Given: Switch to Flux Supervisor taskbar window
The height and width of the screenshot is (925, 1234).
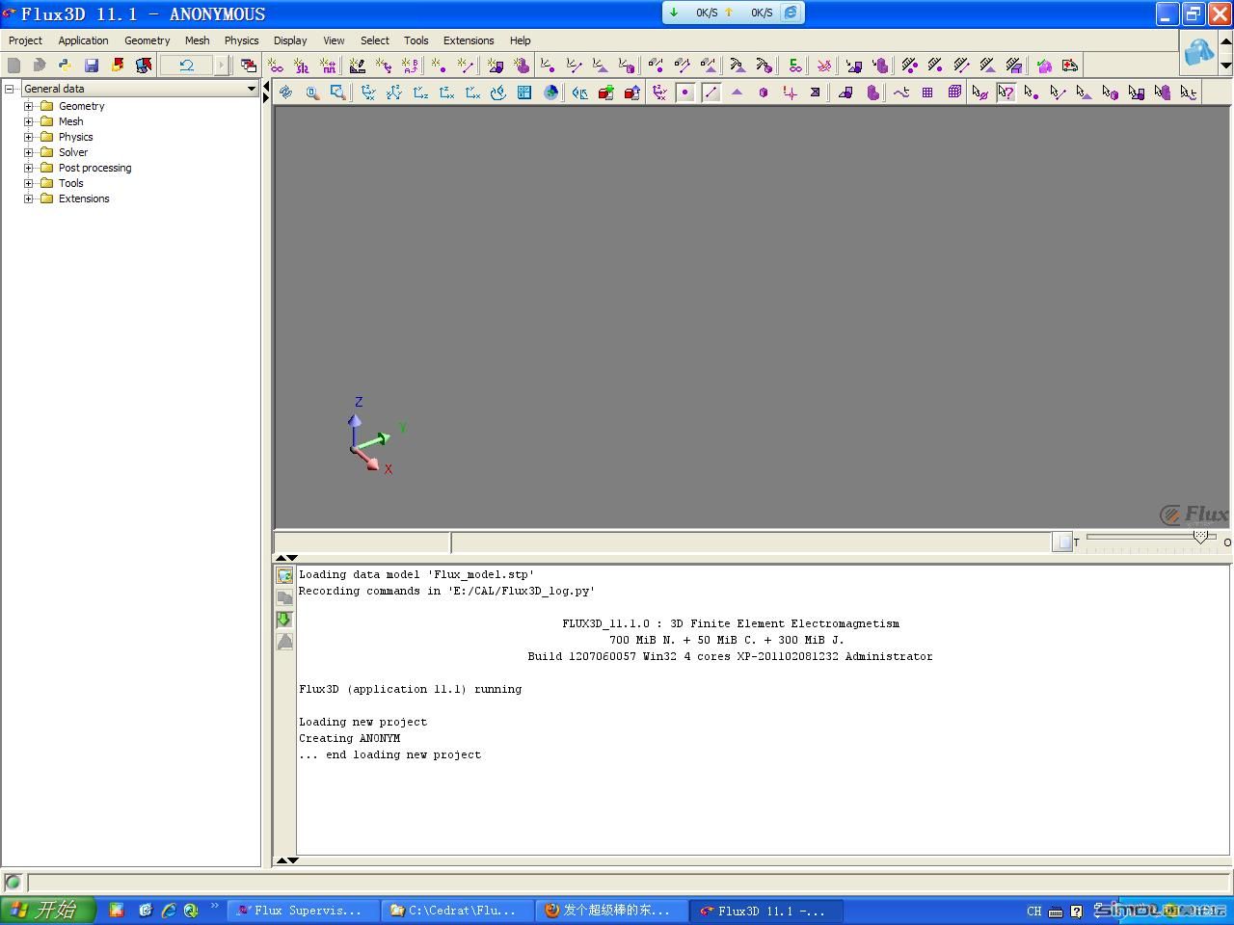Looking at the screenshot, I should (x=302, y=911).
